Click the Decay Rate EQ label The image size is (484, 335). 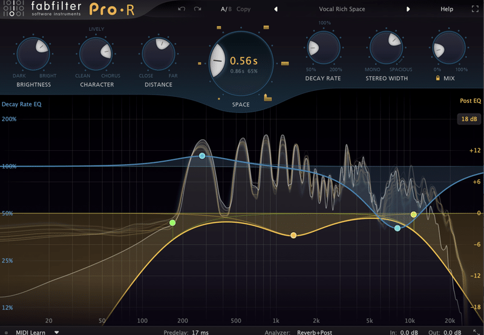(22, 104)
